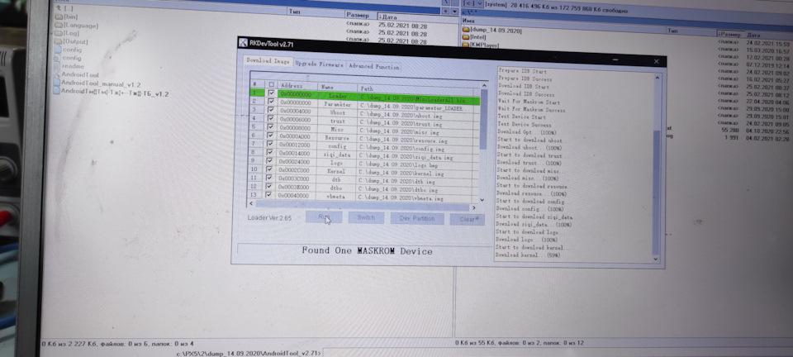793x357 pixels.
Task: Open the Log folder icon in left panel
Action: point(59,33)
